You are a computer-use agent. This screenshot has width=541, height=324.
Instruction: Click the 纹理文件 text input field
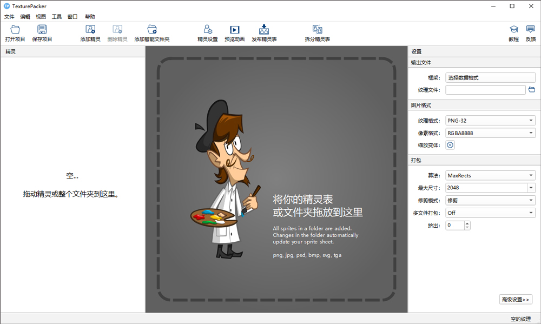point(485,90)
